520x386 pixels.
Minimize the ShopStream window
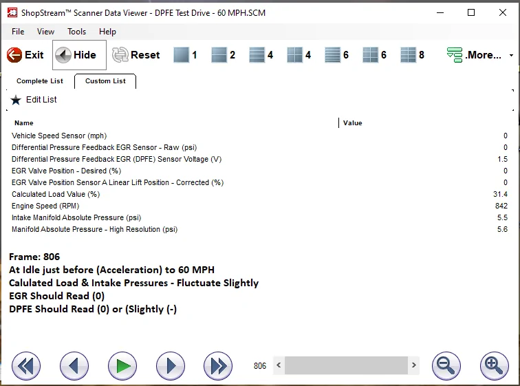coord(440,12)
